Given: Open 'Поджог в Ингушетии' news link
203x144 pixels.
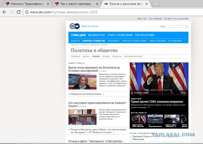Looking at the screenshot, I should point(98,131).
